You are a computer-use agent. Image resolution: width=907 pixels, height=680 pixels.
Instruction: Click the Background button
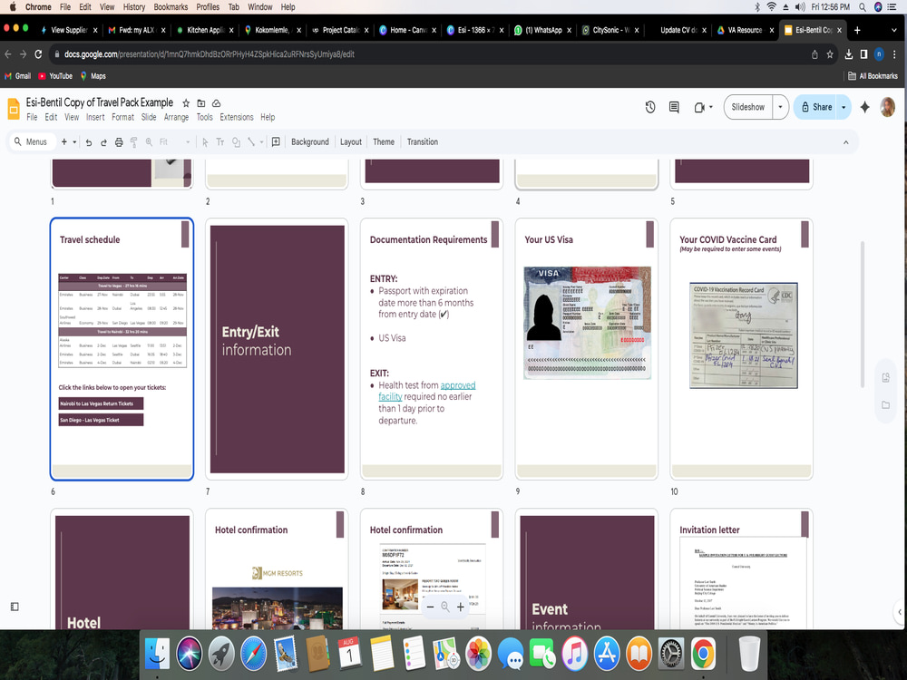click(310, 142)
